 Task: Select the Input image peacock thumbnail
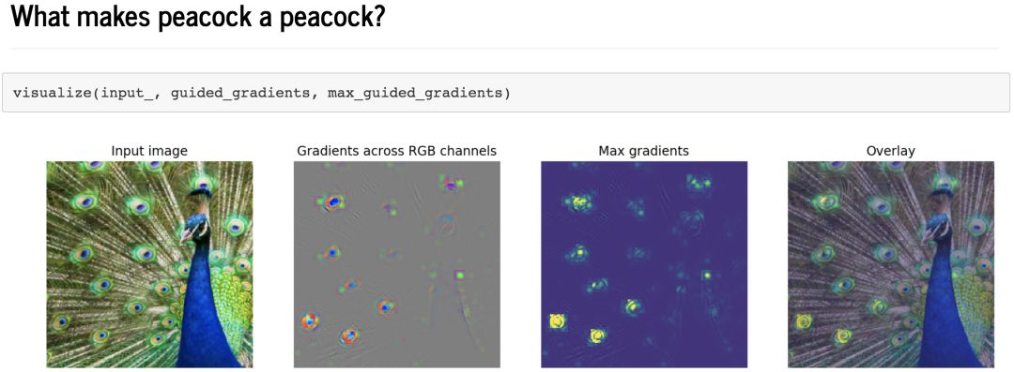coord(149,265)
